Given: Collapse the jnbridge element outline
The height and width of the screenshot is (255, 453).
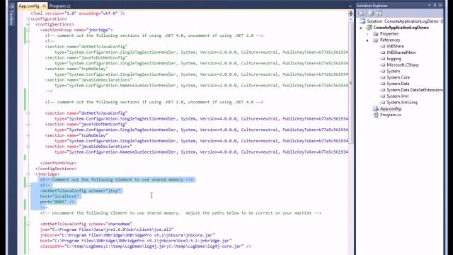Looking at the screenshot, I should 28,174.
